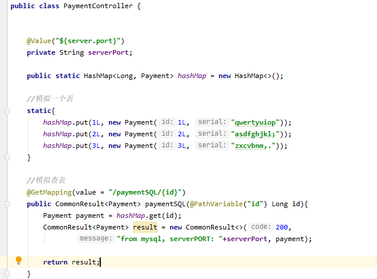Click the private String keywords
Image resolution: width=377 pixels, height=279 pixels.
coord(55,52)
